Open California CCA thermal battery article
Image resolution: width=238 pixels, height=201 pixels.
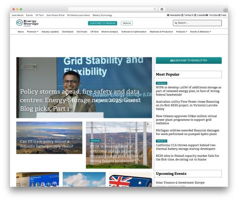186,147
